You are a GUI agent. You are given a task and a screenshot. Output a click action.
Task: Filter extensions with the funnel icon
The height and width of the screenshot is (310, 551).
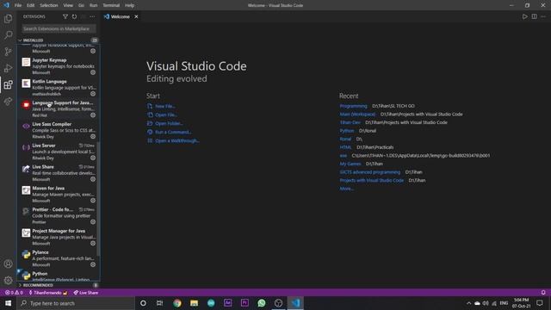(65, 16)
